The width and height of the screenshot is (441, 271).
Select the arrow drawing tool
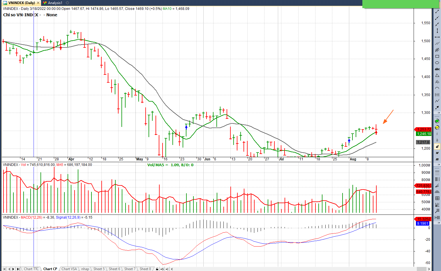pos(437,107)
